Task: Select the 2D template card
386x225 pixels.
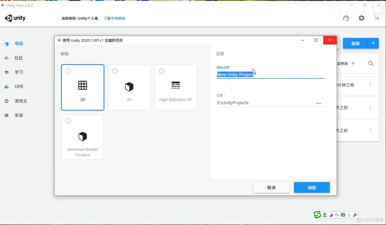Action: [x=82, y=88]
